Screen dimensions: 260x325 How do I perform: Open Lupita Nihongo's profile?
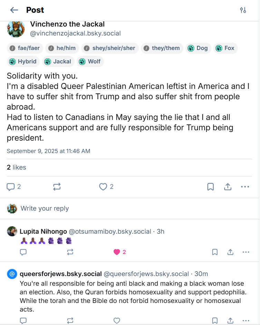43,231
